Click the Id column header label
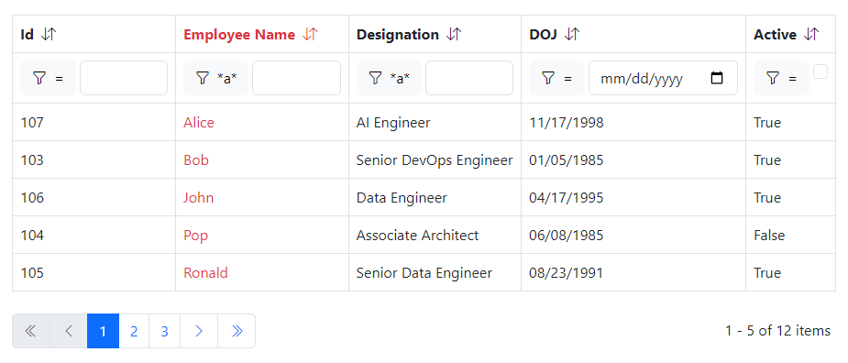Screen dimensions: 848x363 tap(27, 35)
